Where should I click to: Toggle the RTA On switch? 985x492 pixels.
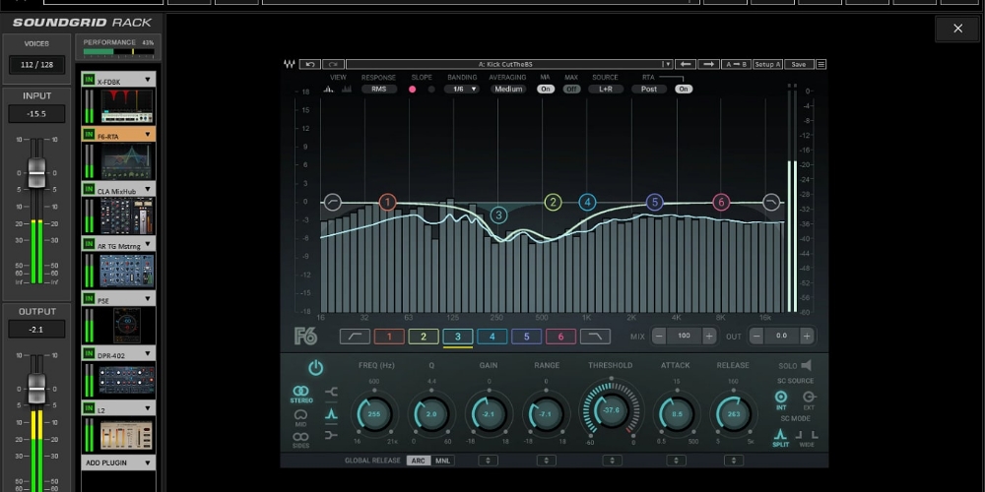pos(684,90)
